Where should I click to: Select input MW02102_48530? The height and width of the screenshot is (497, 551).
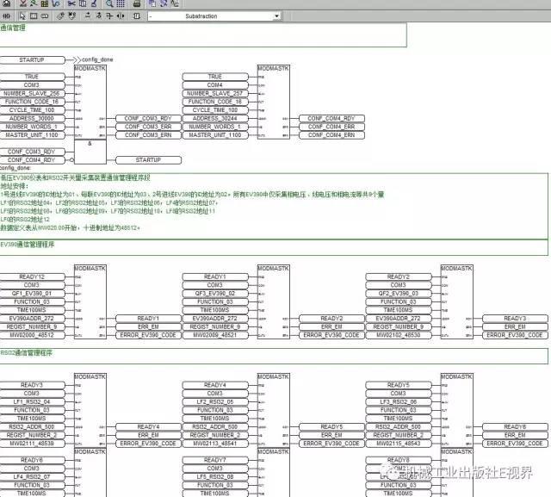[398, 335]
